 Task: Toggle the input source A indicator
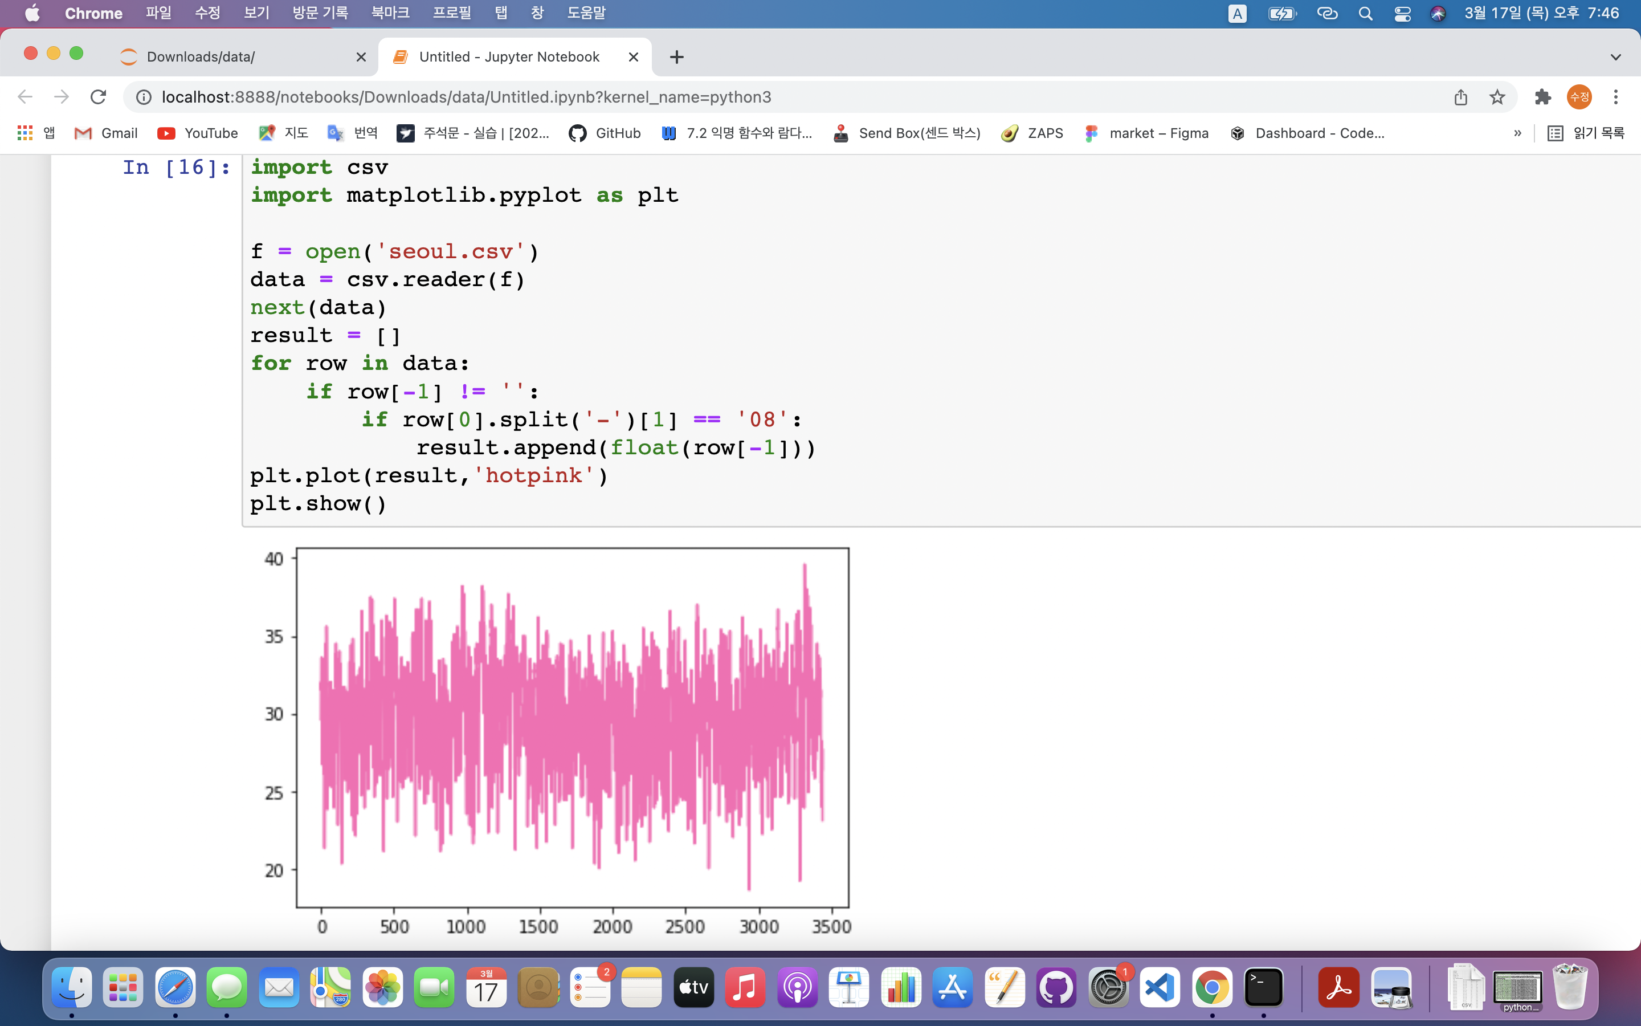pyautogui.click(x=1237, y=14)
